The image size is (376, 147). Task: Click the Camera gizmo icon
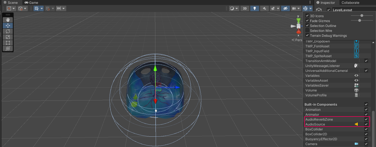click(x=356, y=144)
